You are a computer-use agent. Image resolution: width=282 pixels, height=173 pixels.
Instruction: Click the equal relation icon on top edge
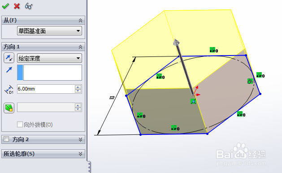coord(214,50)
